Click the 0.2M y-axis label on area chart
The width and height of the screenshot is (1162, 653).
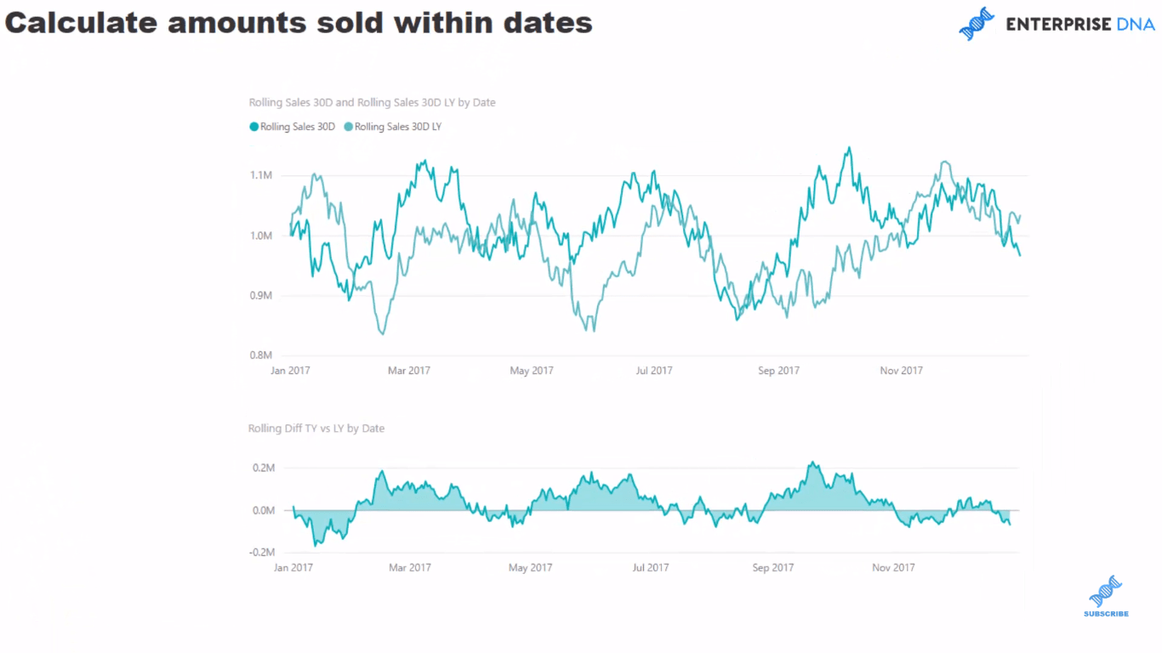262,468
